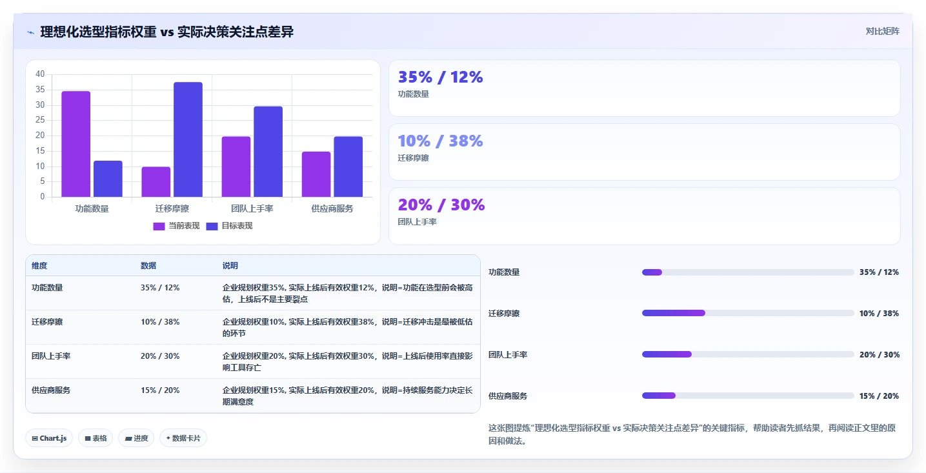The width and height of the screenshot is (926, 473).
Task: Click the 功能数量 progress bar
Action: 748,272
